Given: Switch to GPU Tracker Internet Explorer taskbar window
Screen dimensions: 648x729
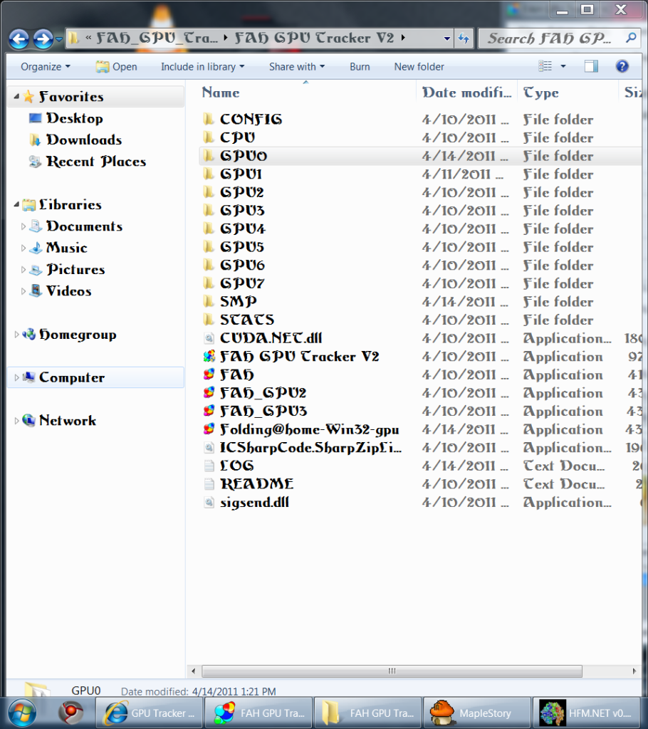Looking at the screenshot, I should pos(150,713).
